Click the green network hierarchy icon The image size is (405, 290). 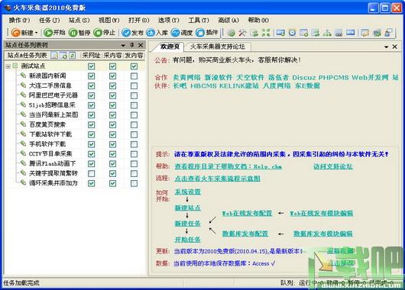click(x=327, y=33)
